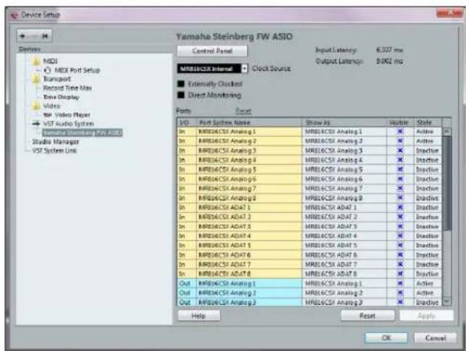
Task: Select Time Display entry
Action: (61, 97)
